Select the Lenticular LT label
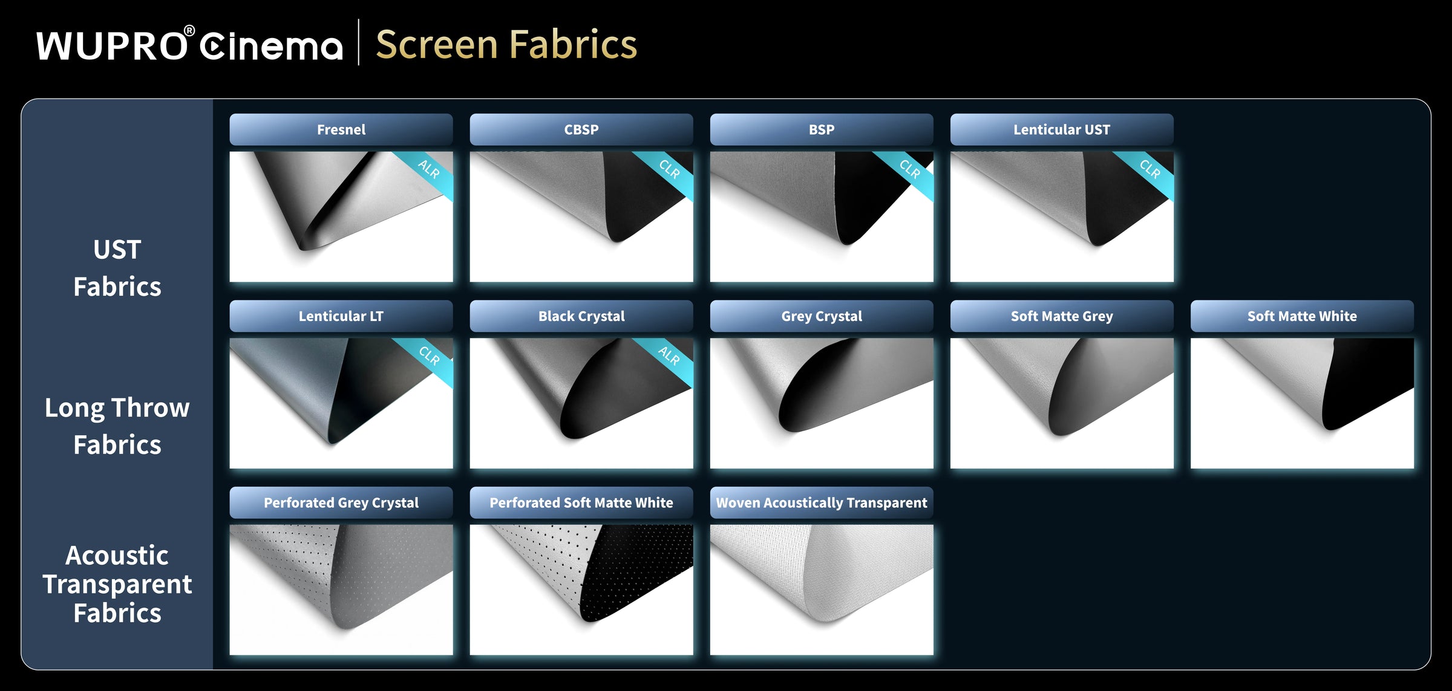This screenshot has width=1452, height=691. (341, 316)
